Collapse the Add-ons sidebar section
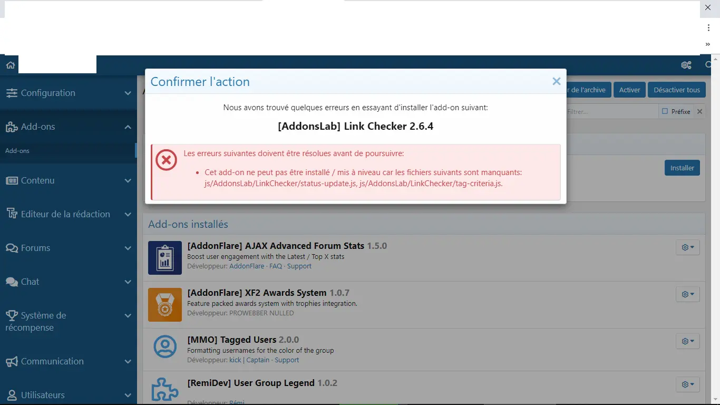The height and width of the screenshot is (405, 720). [x=68, y=127]
